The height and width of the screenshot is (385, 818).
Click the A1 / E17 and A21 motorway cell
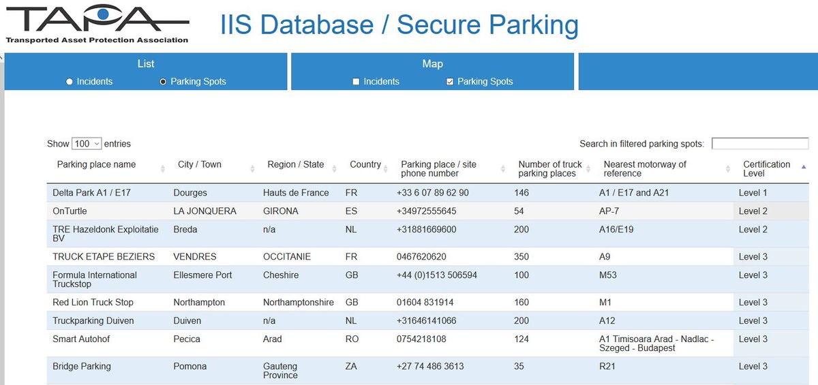(x=634, y=193)
